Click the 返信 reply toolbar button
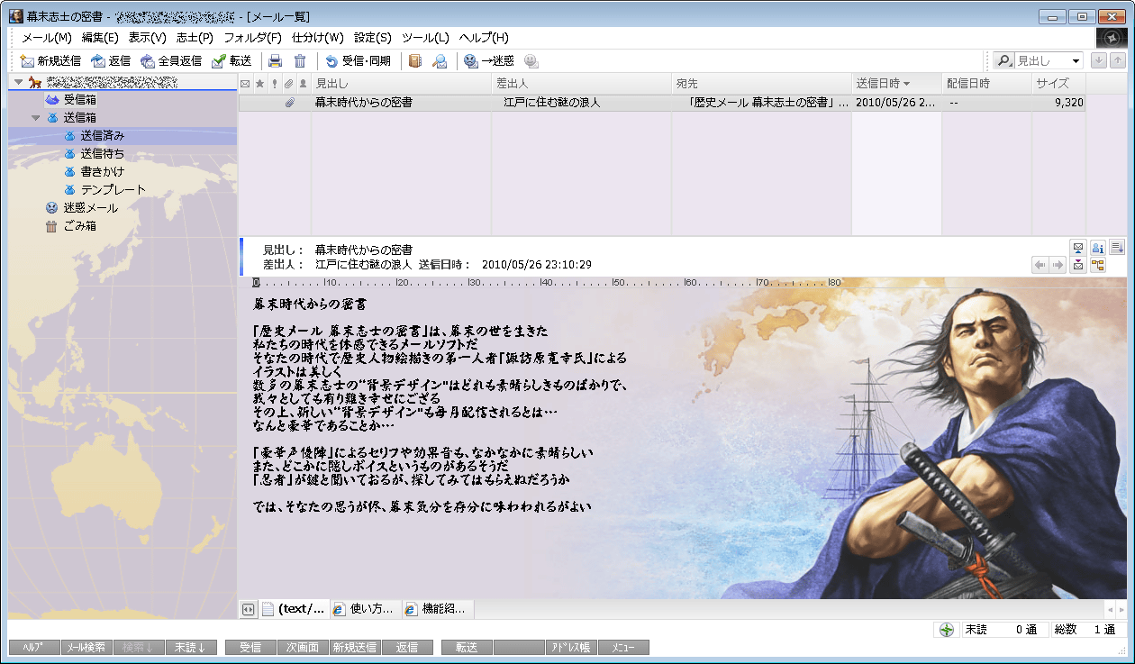 pos(111,61)
